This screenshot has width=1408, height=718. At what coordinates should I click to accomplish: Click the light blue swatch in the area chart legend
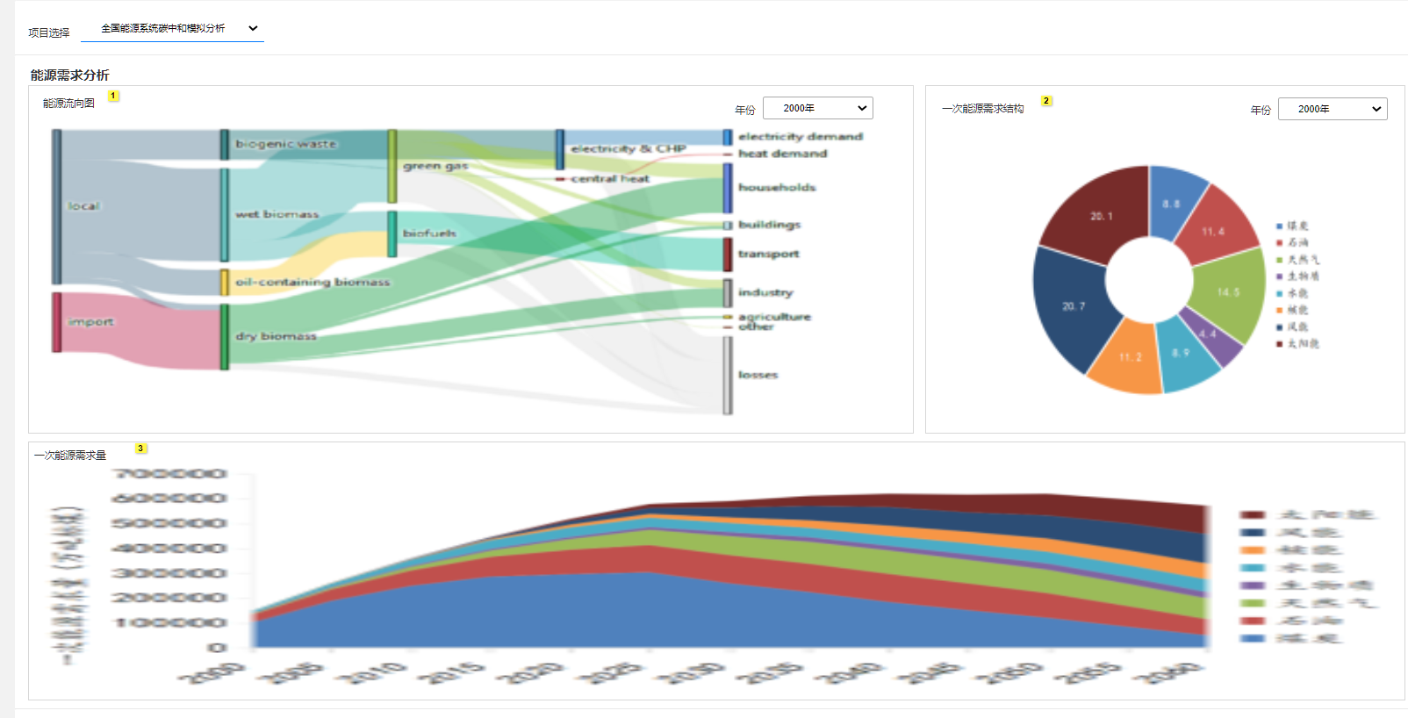point(1253,638)
